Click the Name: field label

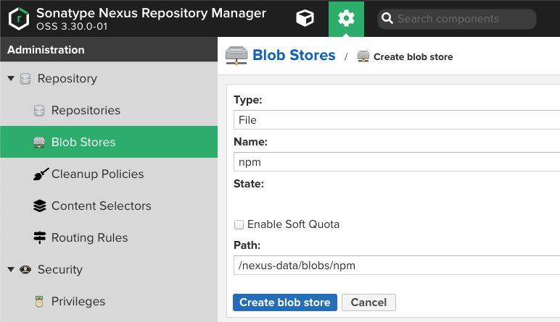pos(250,142)
